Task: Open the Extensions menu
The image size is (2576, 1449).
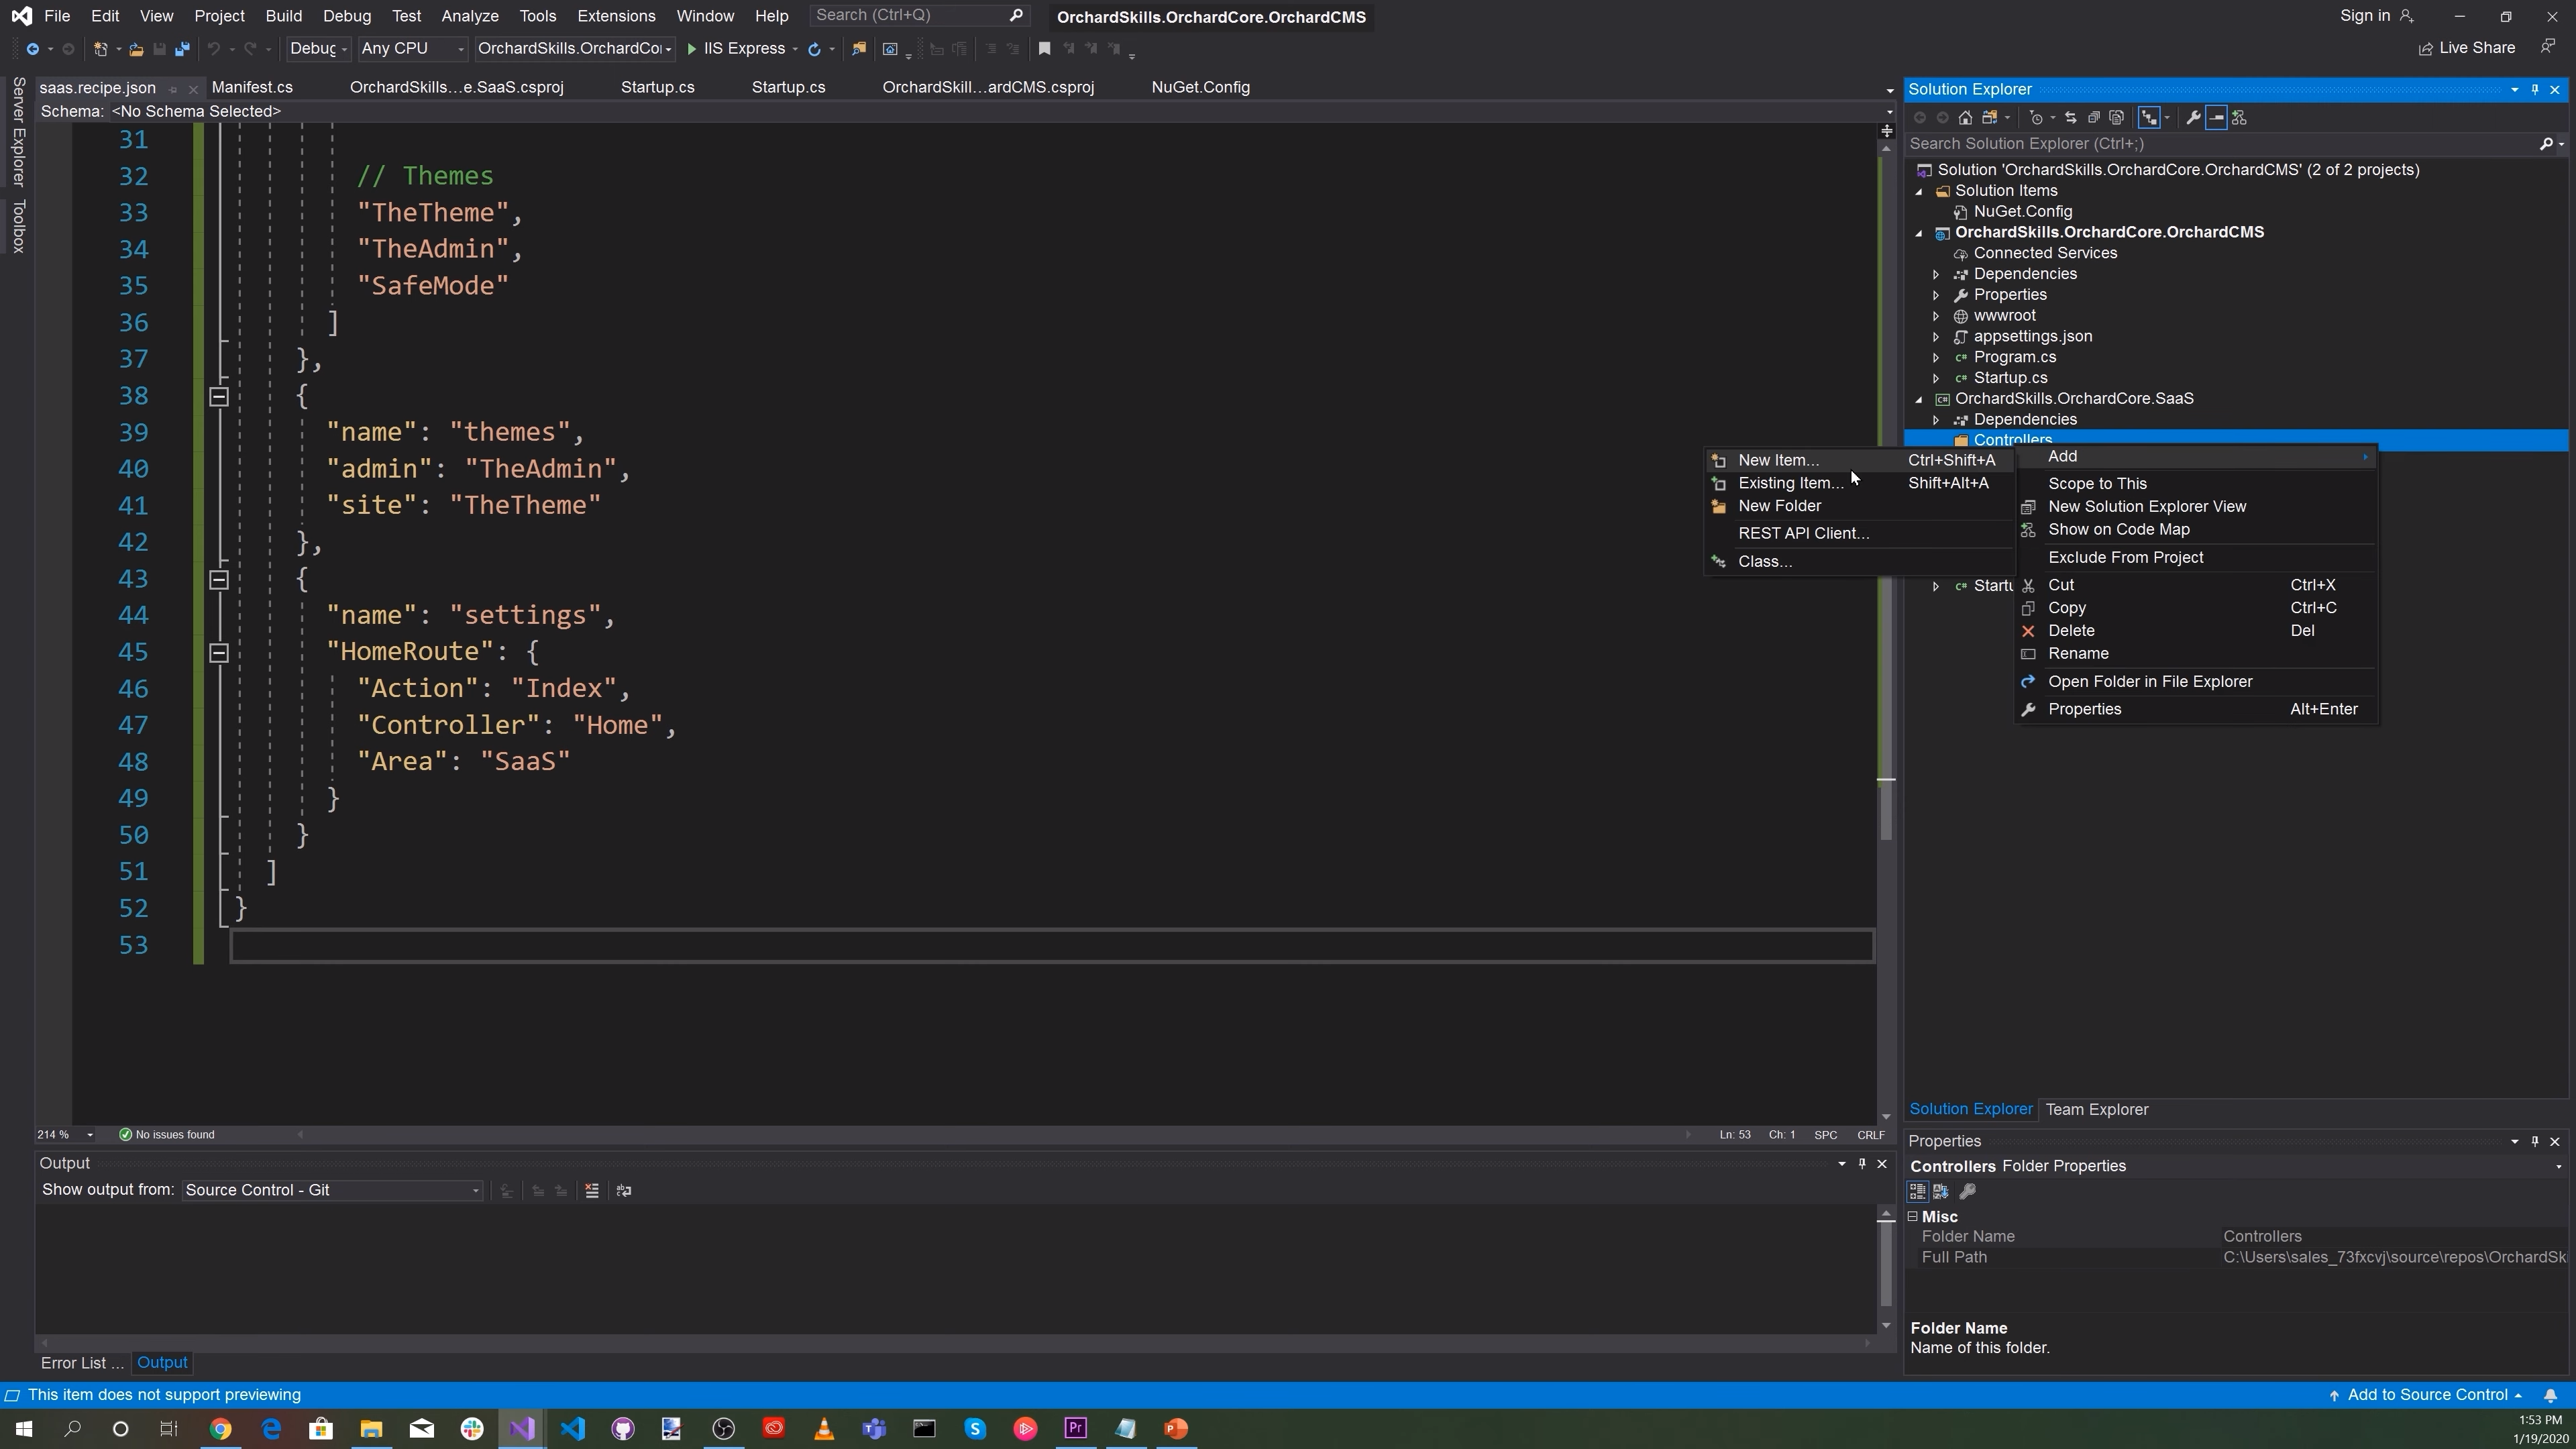Action: point(616,16)
